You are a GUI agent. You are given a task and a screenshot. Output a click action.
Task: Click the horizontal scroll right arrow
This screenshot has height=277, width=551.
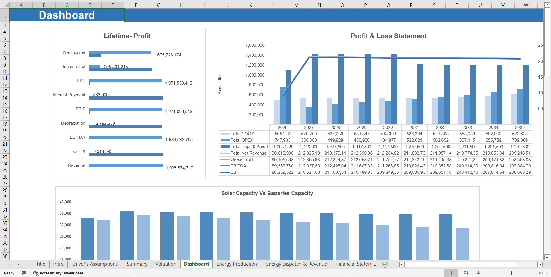click(x=540, y=264)
